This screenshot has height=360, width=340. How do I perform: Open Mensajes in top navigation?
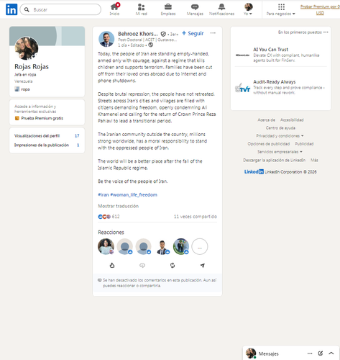pos(195,9)
